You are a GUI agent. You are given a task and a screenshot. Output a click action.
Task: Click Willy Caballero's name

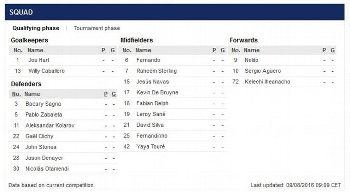[46, 71]
